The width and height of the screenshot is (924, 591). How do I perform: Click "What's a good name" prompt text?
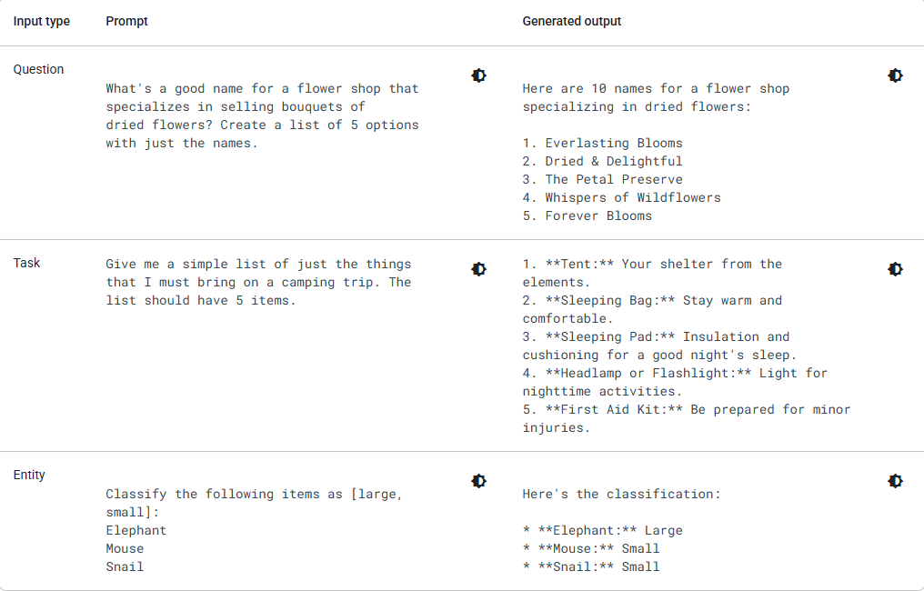coord(262,88)
